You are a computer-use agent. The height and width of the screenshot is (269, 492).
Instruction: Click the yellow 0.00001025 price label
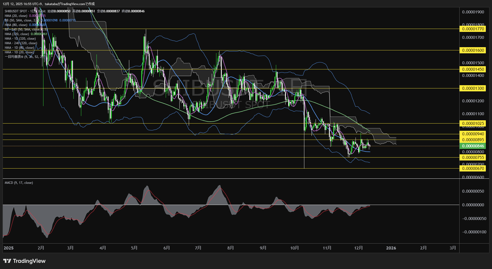click(x=473, y=124)
